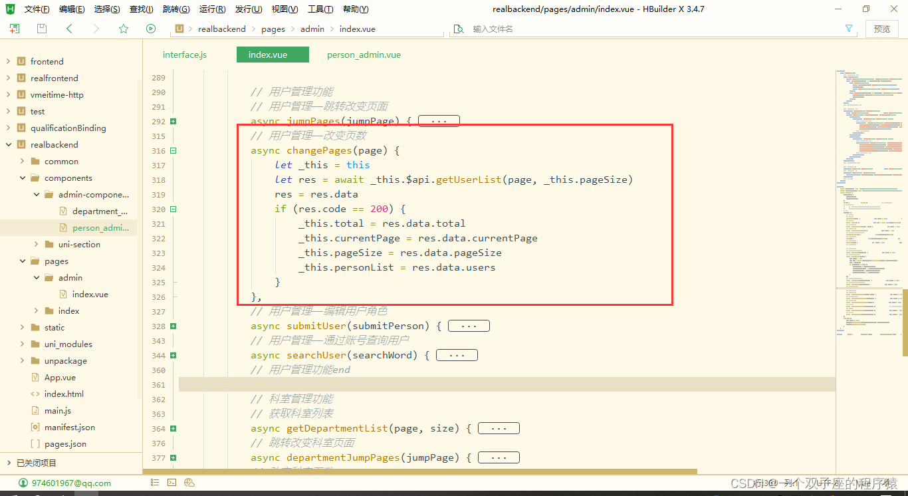Switch to the interface.js tab
The width and height of the screenshot is (908, 496).
pos(185,55)
